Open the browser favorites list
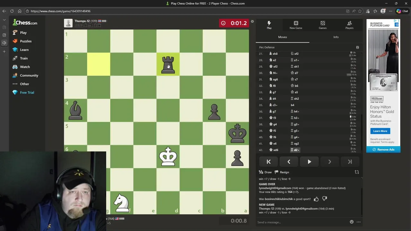 click(x=375, y=11)
